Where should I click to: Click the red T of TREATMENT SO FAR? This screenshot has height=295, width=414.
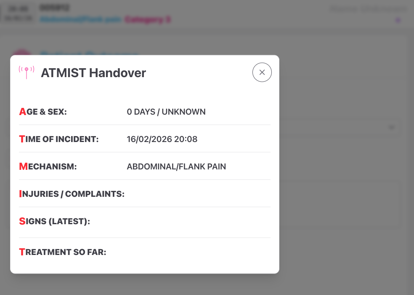(x=22, y=252)
